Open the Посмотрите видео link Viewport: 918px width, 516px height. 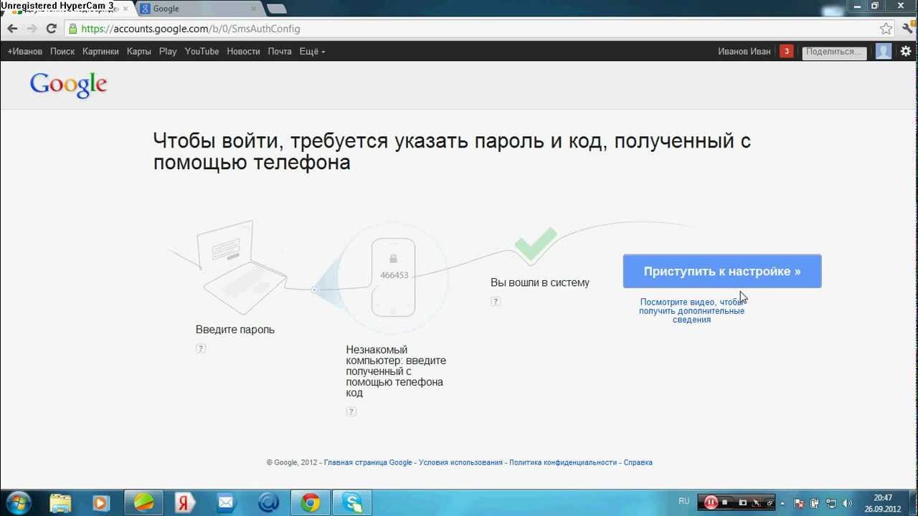[692, 311]
